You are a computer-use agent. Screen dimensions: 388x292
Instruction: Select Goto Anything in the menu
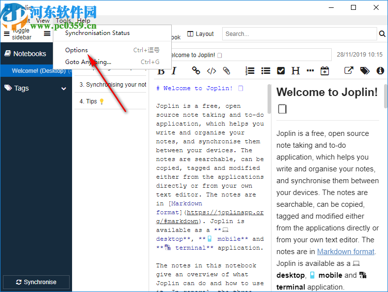112,62
